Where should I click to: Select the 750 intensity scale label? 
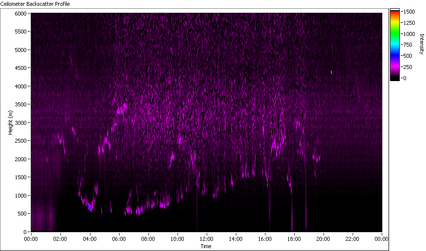(x=408, y=45)
